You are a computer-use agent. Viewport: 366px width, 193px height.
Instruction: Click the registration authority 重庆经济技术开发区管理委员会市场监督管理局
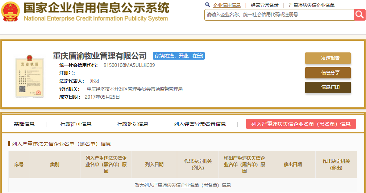click(x=135, y=89)
